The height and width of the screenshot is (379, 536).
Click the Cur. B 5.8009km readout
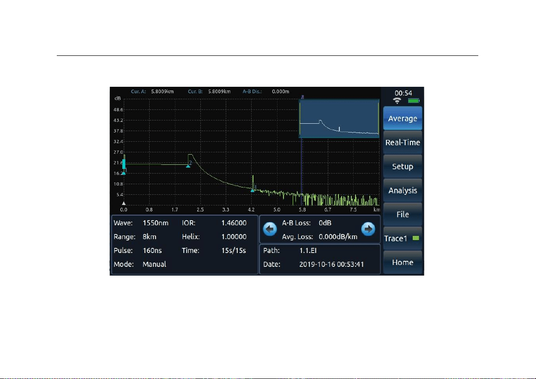click(219, 91)
